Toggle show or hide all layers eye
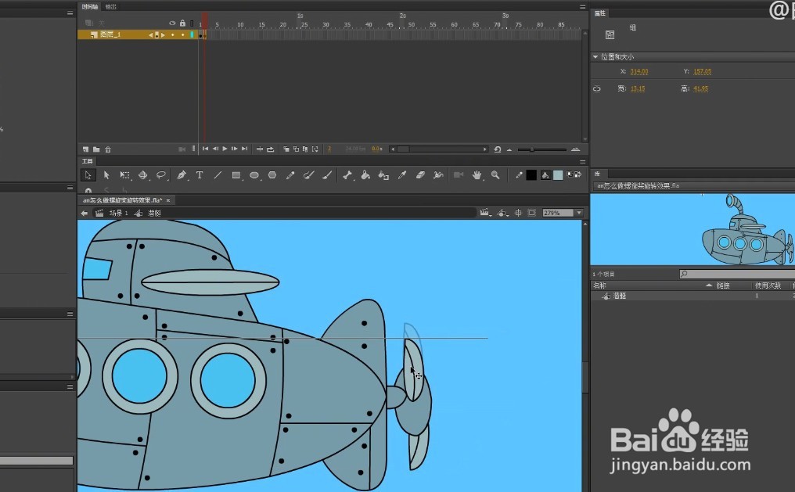 (172, 23)
